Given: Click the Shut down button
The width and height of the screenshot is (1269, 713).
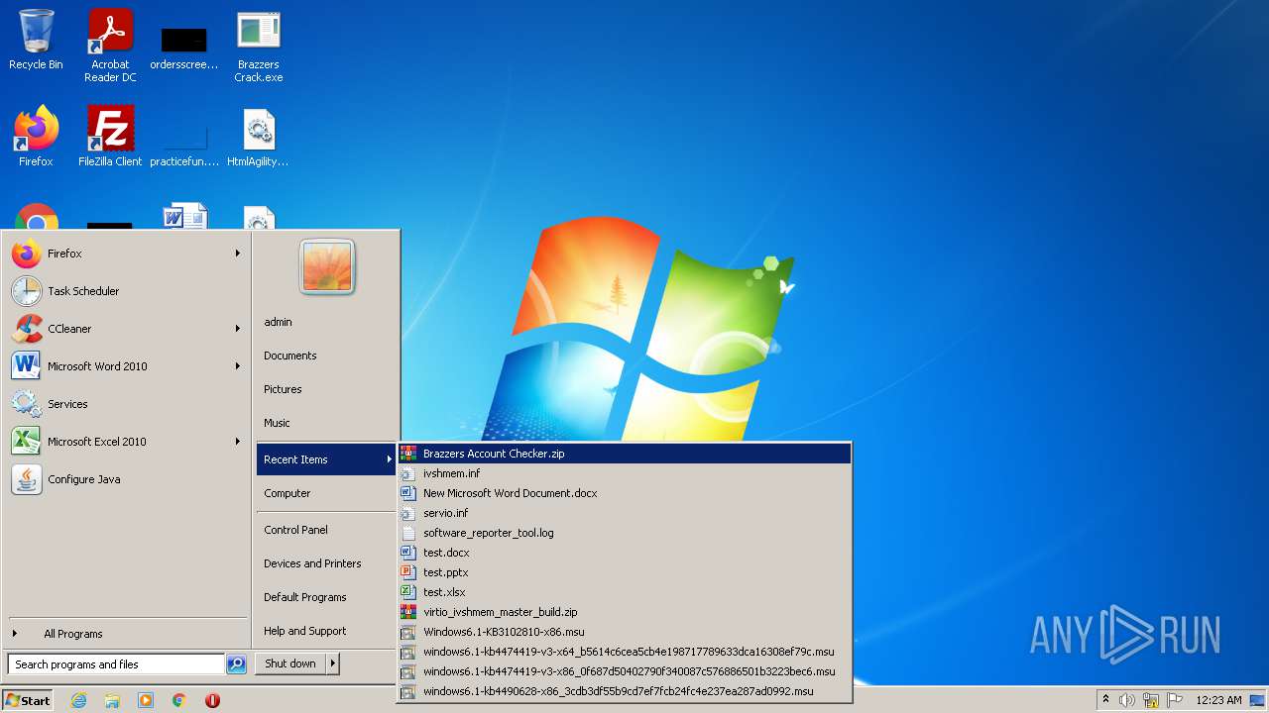Looking at the screenshot, I should pyautogui.click(x=290, y=663).
